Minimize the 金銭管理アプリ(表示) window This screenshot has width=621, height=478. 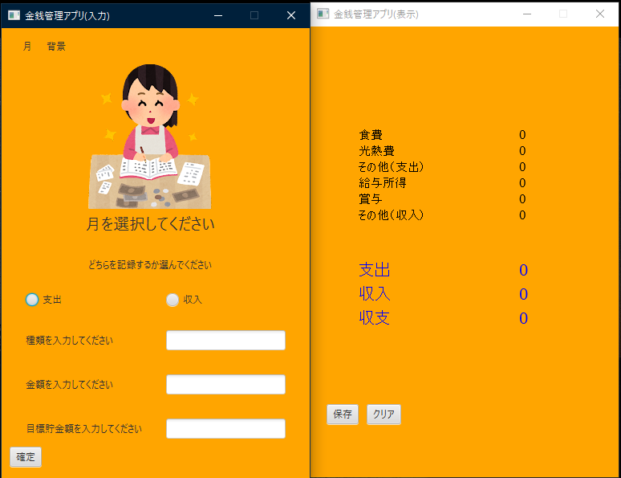[x=526, y=14]
